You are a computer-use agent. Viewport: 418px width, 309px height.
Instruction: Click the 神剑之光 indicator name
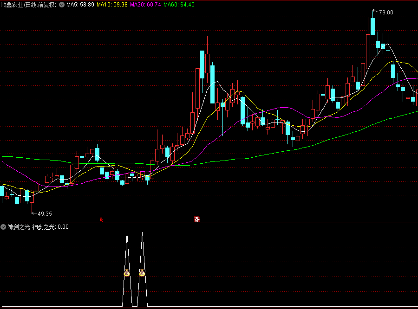click(x=19, y=227)
